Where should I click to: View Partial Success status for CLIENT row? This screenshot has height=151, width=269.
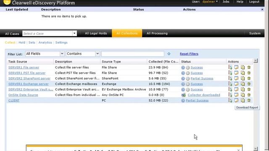click(197, 100)
